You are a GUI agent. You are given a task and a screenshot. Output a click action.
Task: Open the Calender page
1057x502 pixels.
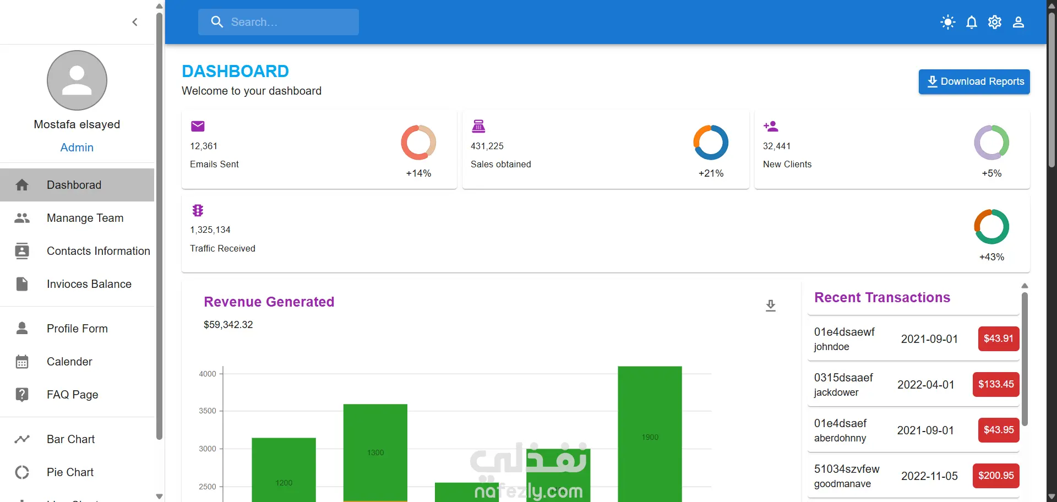[x=77, y=362]
